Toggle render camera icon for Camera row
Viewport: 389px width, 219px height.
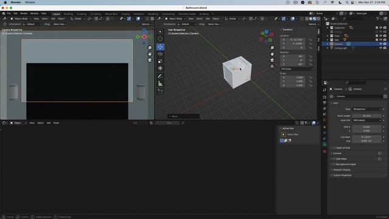385,44
